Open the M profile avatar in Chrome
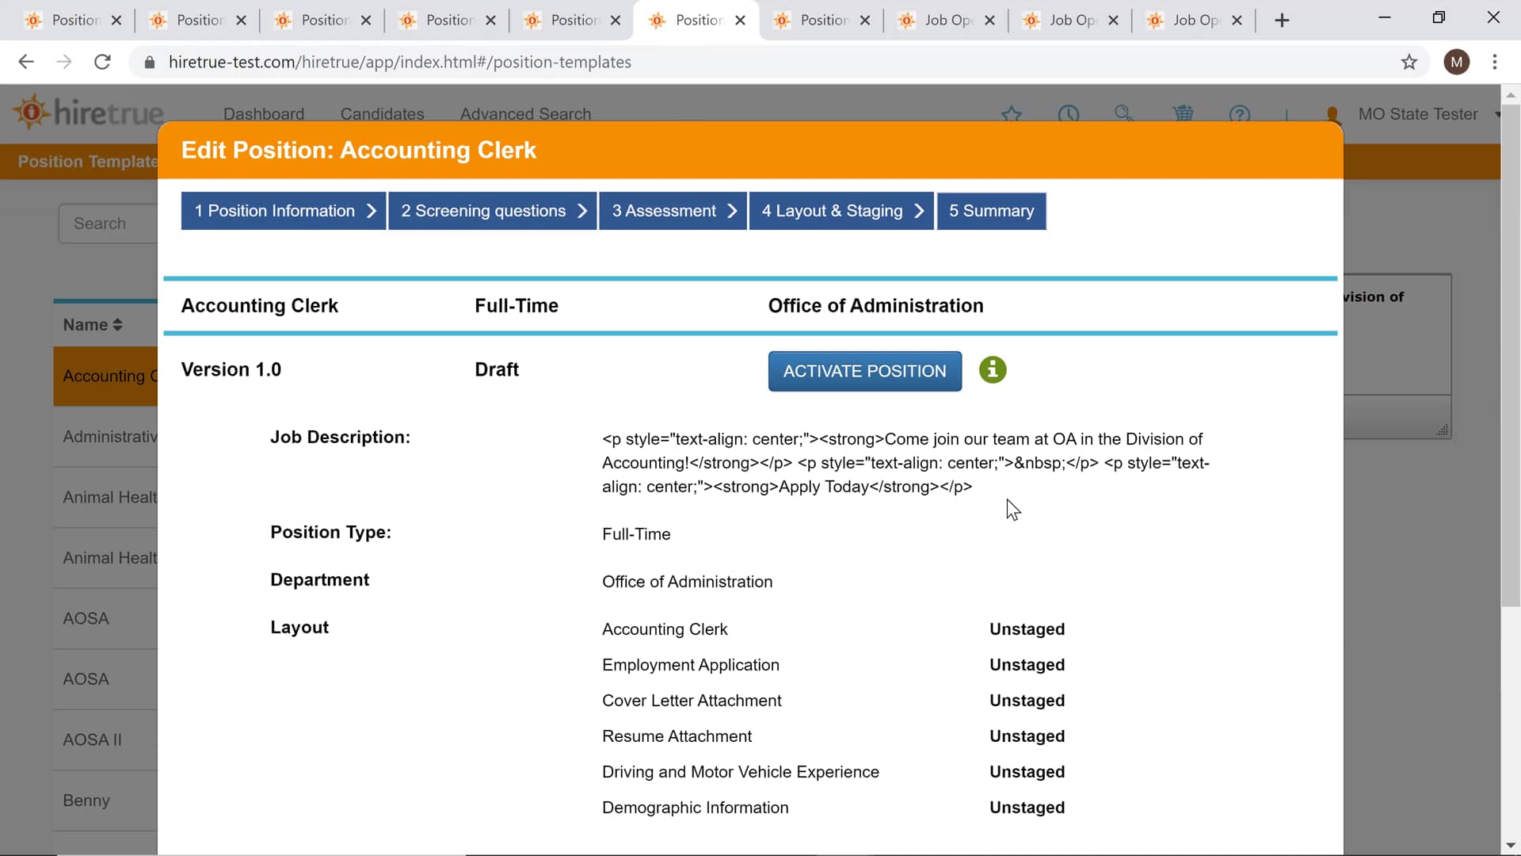Image resolution: width=1521 pixels, height=856 pixels. 1456,62
